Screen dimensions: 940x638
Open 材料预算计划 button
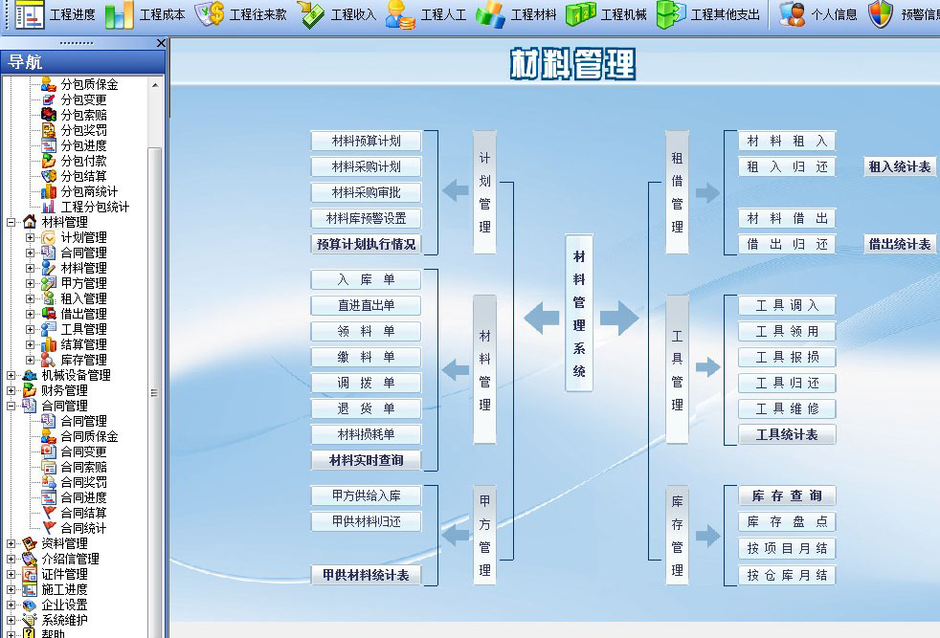click(x=366, y=142)
